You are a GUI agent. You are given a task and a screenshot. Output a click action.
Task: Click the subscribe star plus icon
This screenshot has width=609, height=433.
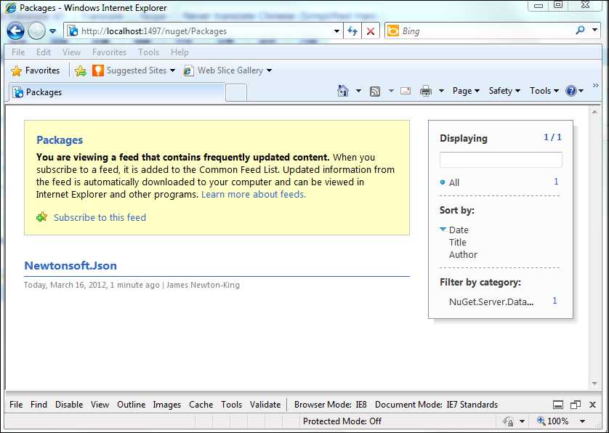click(x=42, y=216)
